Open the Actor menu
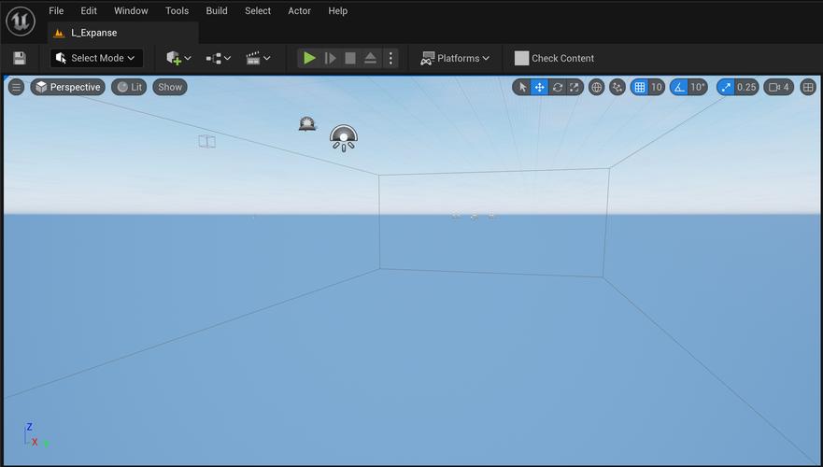Image resolution: width=823 pixels, height=467 pixels. coord(299,10)
